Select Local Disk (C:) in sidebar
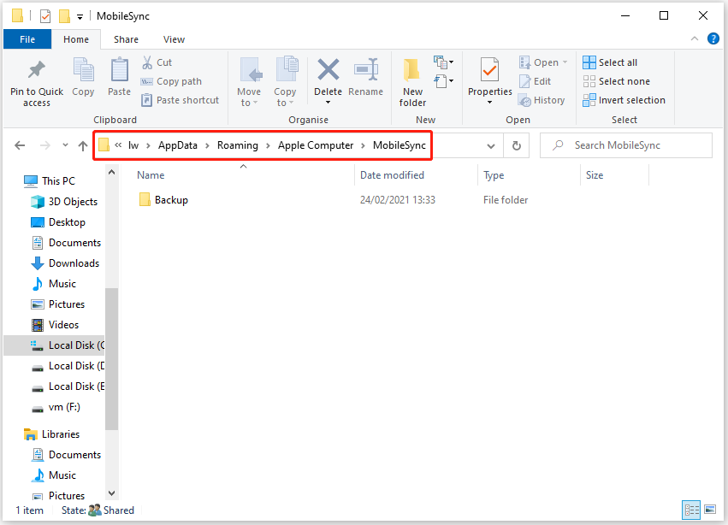This screenshot has height=525, width=728. click(x=54, y=345)
